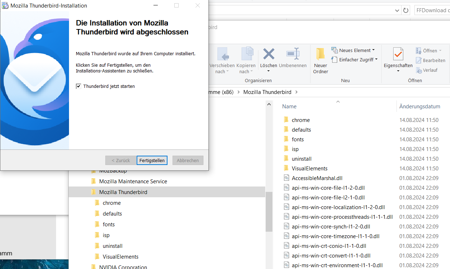
Task: Refresh the Explorer address bar
Action: (x=406, y=10)
